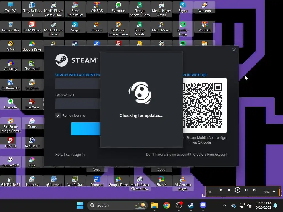The image size is (283, 212).
Task: Select the KeePass 2 shortcut
Action: click(x=32, y=142)
